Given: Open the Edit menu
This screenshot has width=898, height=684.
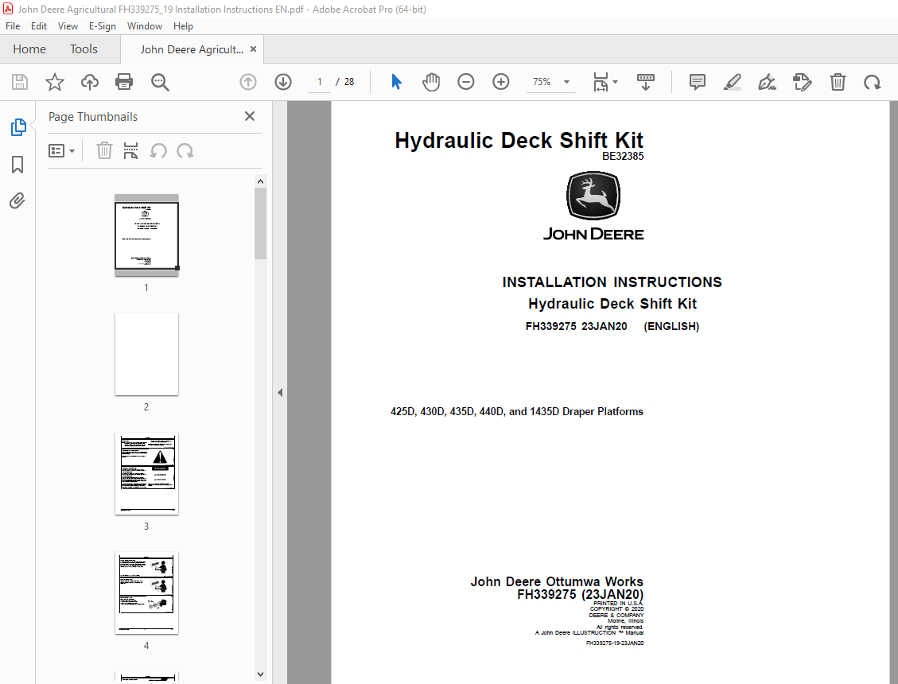Looking at the screenshot, I should click(x=39, y=25).
